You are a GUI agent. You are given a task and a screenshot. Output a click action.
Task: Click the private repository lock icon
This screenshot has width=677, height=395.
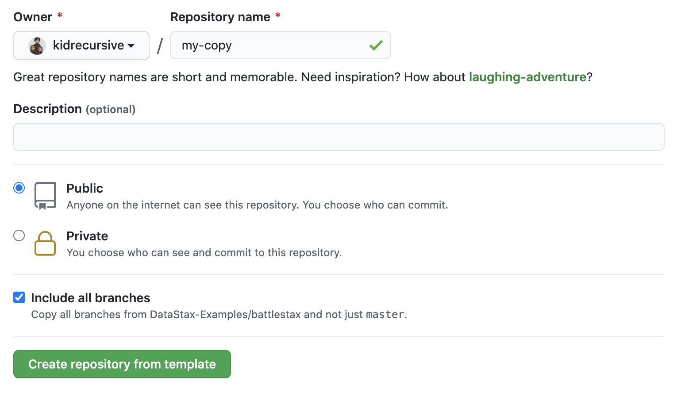45,243
